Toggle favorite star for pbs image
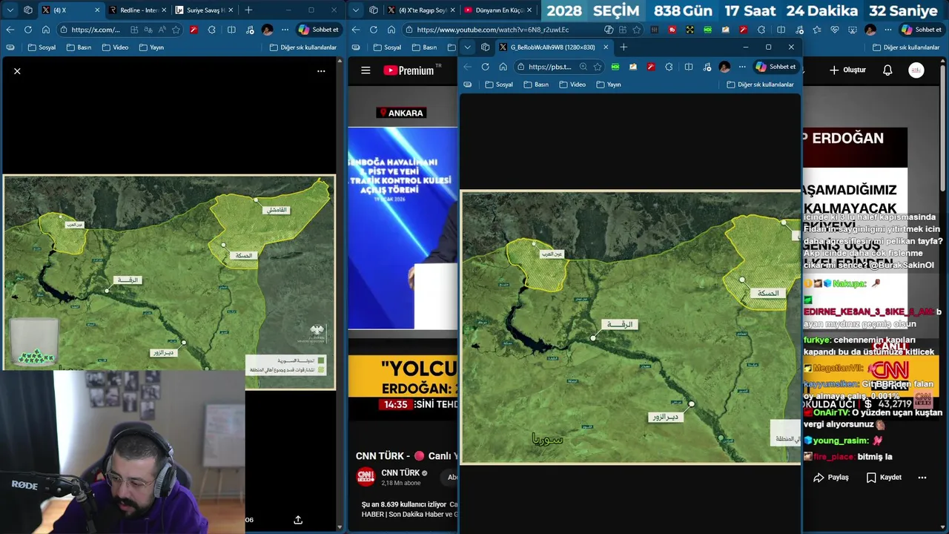 (x=598, y=67)
